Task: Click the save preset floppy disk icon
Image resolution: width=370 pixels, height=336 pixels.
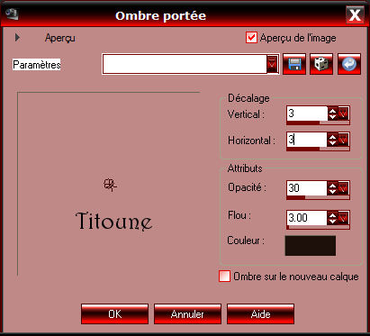Action: pos(294,64)
